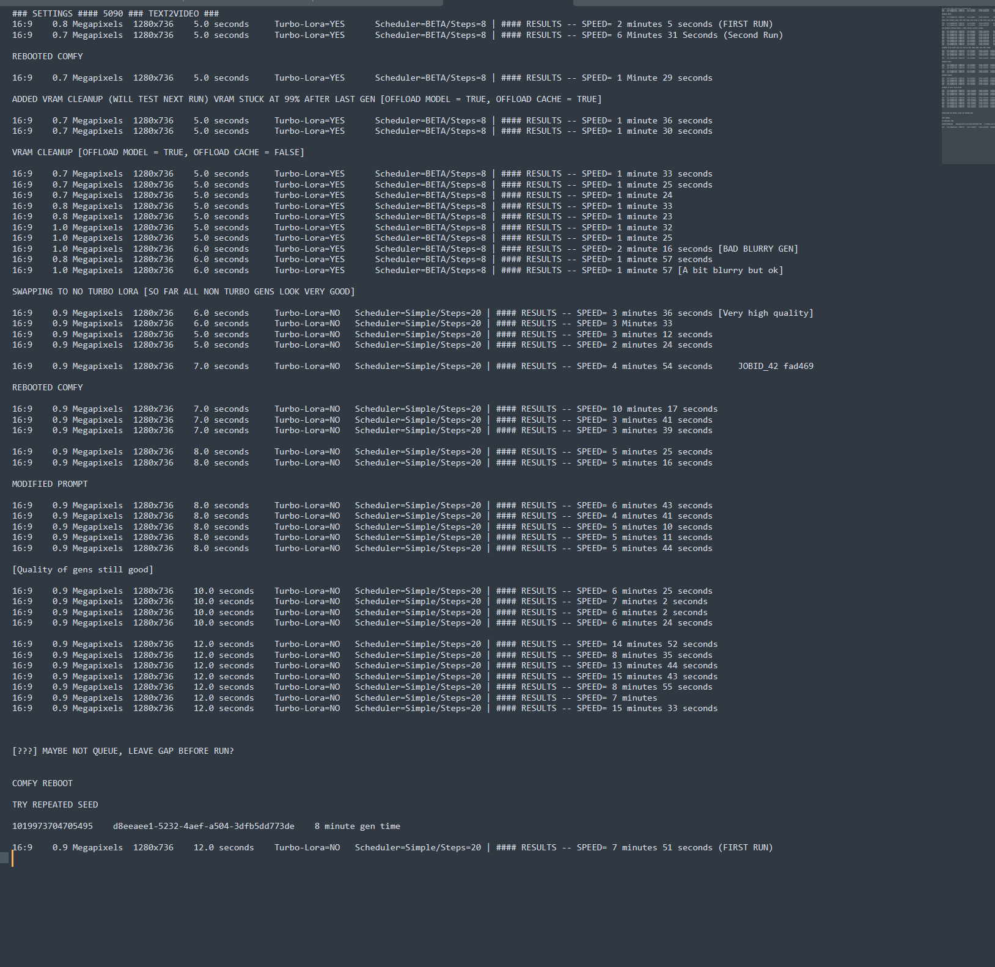Click the "7 minutes 51 seconds (FIRST RUN)" result
The image size is (995, 967).
[692, 848]
